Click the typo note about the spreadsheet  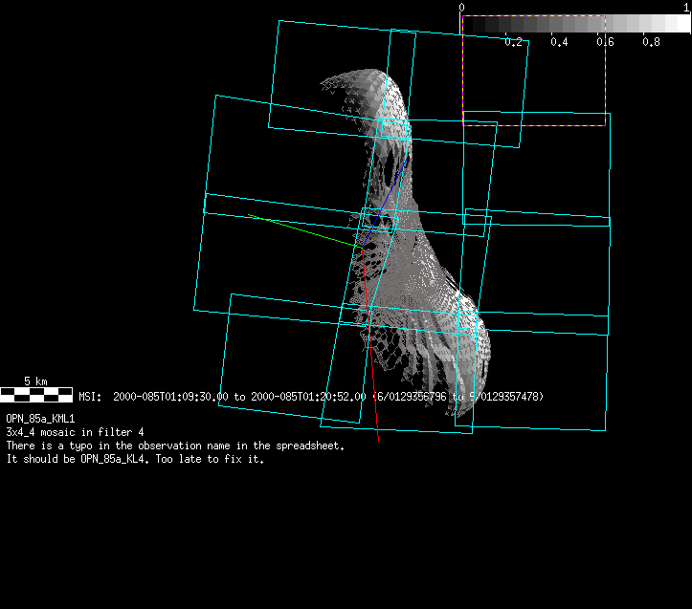click(175, 446)
